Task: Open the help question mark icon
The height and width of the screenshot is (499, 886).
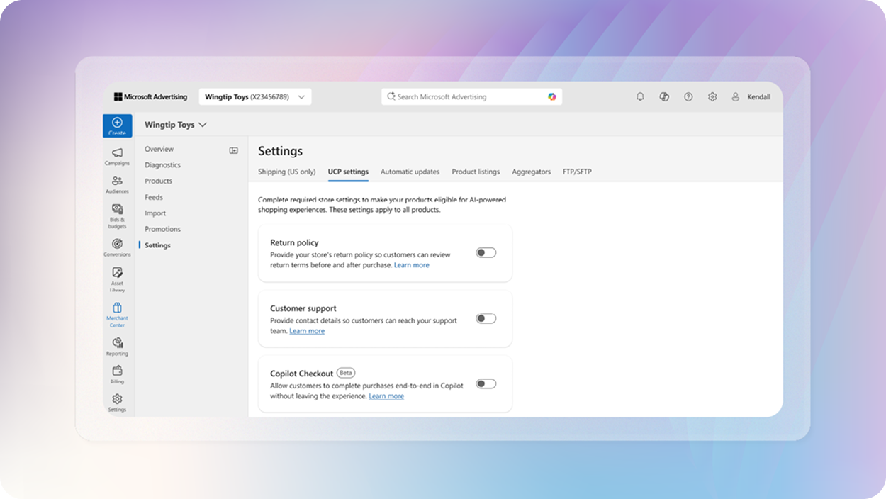Action: (688, 96)
